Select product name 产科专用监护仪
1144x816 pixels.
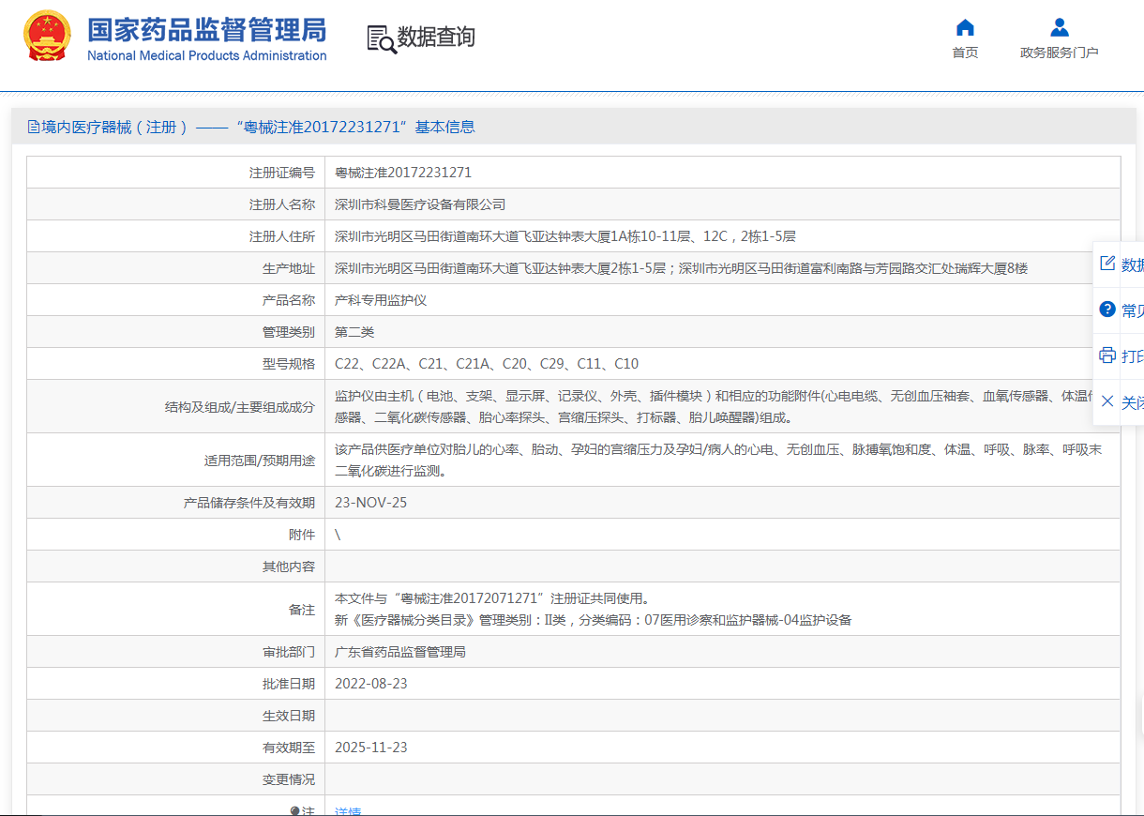[x=381, y=300]
